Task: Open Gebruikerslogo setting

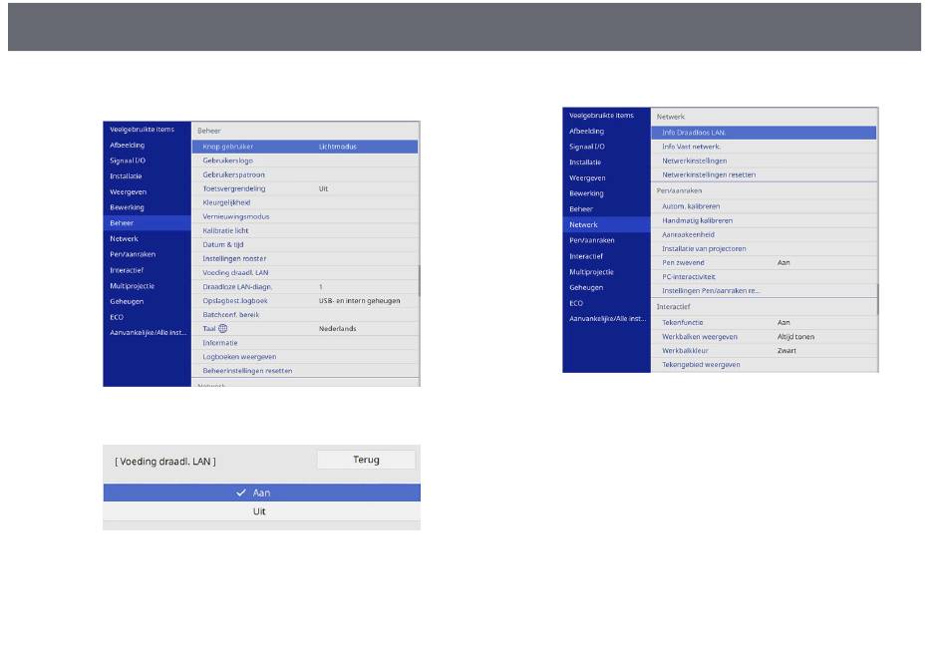Action: [x=305, y=161]
